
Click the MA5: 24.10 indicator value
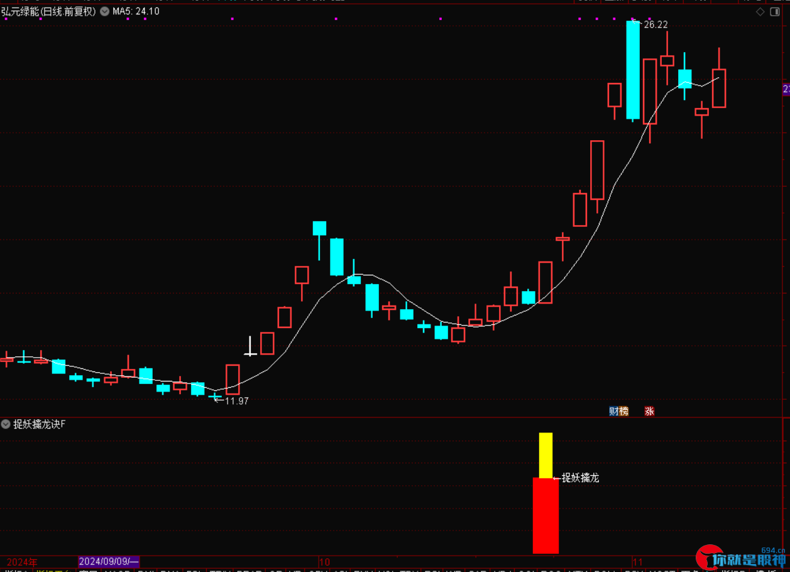[136, 11]
